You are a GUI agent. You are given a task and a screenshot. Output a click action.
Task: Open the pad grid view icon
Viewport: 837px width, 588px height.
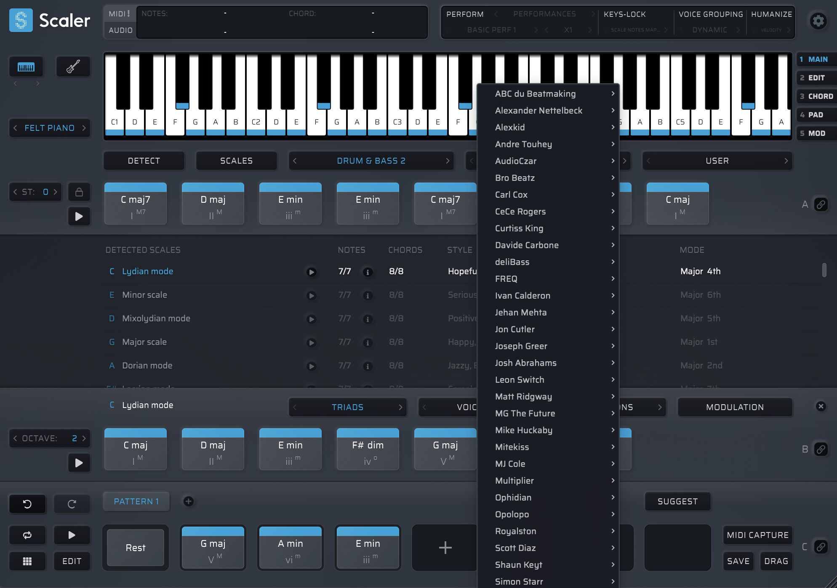27,561
